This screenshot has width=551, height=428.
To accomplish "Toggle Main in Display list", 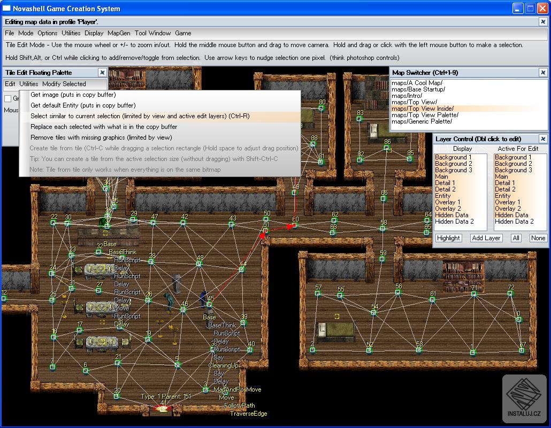I will [461, 177].
